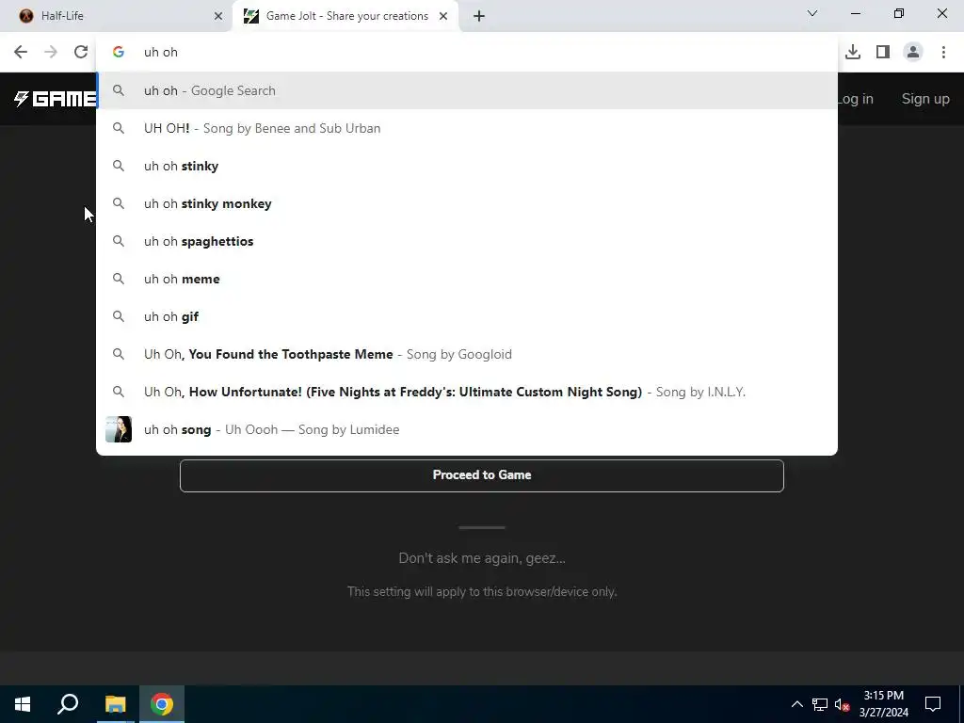Click the Log in link
The height and width of the screenshot is (723, 964).
coord(855,98)
